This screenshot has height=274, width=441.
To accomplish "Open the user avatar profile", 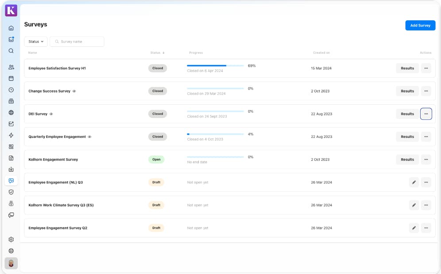I will (11, 263).
